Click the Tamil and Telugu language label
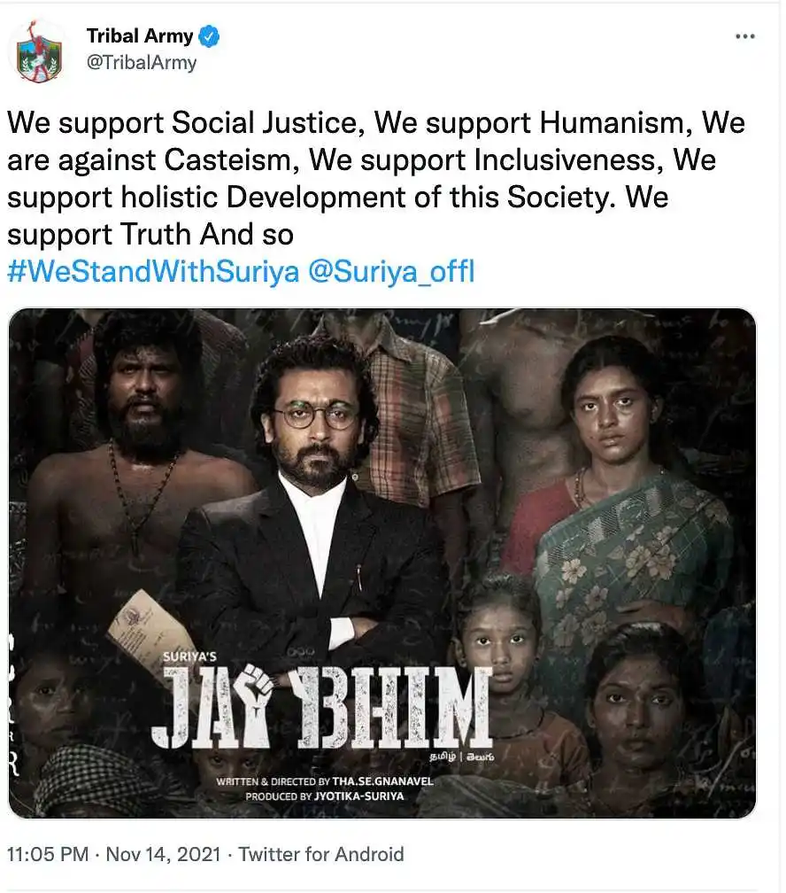 pos(461,757)
